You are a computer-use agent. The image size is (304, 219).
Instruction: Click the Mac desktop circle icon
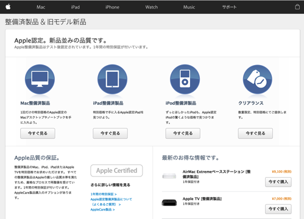[x=40, y=79]
